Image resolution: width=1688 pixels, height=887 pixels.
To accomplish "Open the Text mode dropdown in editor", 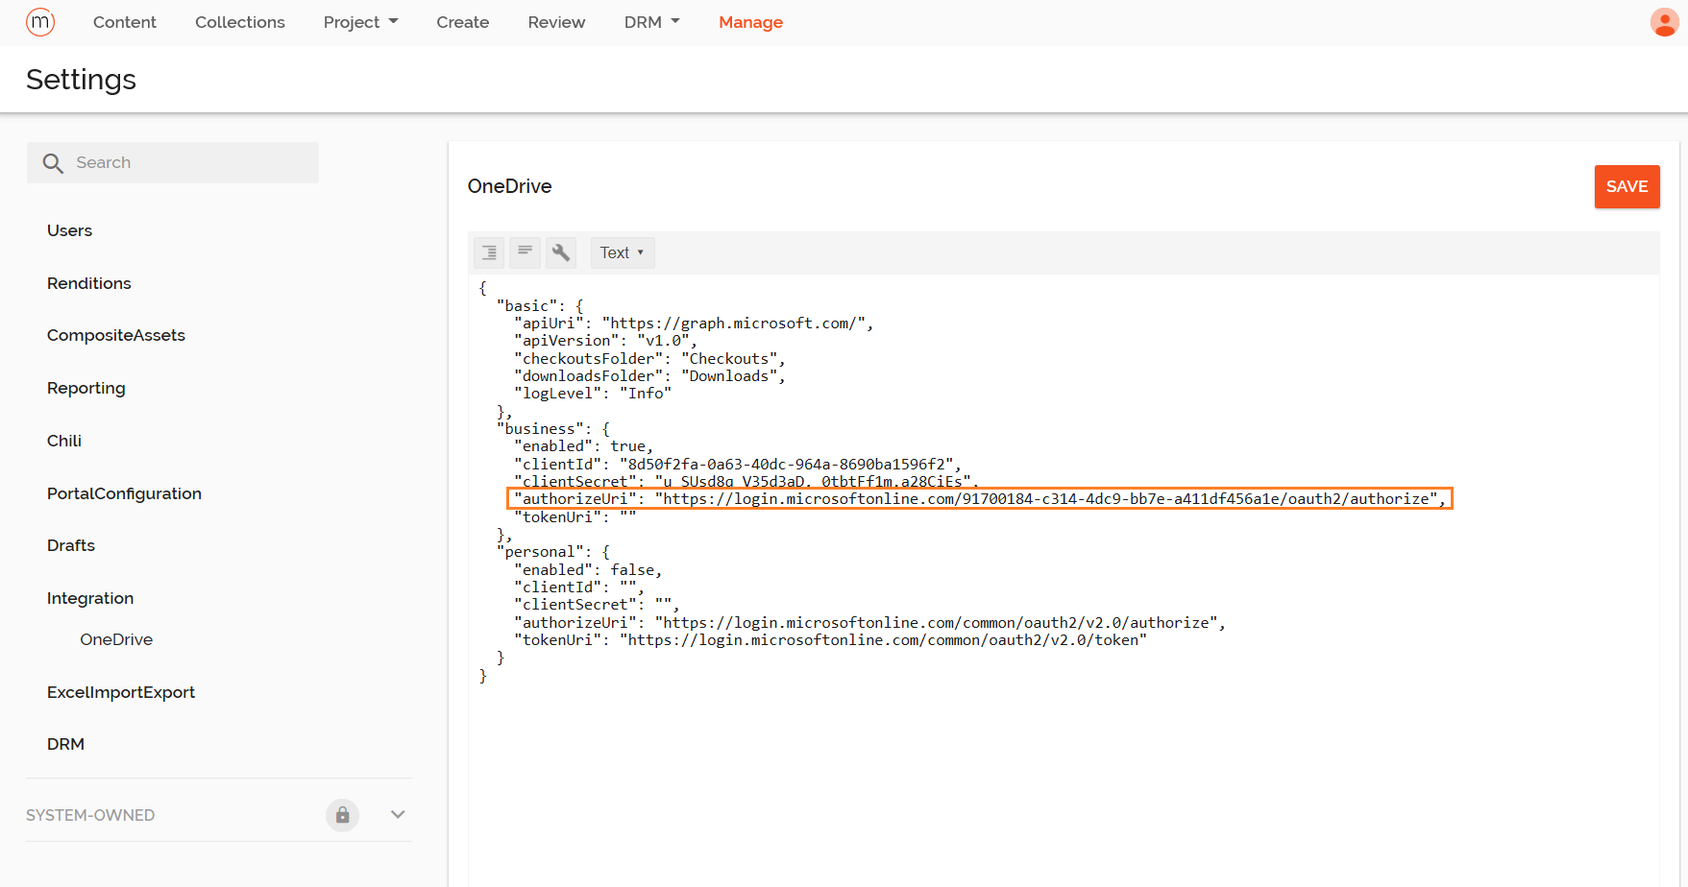I will (x=623, y=252).
